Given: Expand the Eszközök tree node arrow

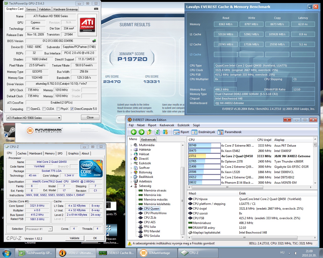Looking at the screenshot, I should point(131,164).
